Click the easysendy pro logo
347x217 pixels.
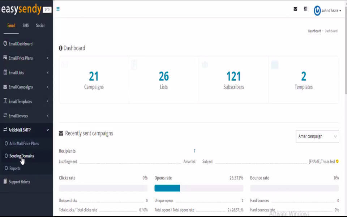point(26,9)
